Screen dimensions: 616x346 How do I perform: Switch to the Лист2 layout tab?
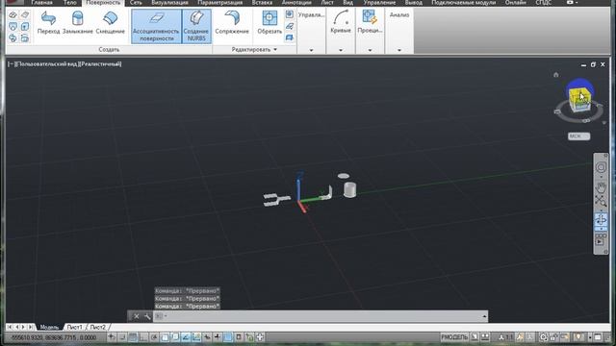click(98, 327)
